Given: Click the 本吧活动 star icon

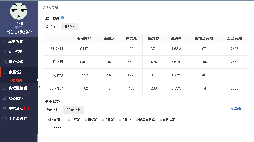Looking at the screenshot, I should click(x=4, y=108).
